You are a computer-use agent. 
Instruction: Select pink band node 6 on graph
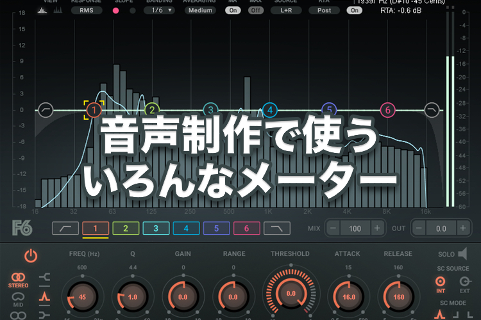click(388, 110)
